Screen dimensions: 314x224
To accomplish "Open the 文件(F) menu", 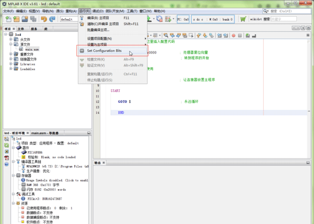I will (x=9, y=11).
